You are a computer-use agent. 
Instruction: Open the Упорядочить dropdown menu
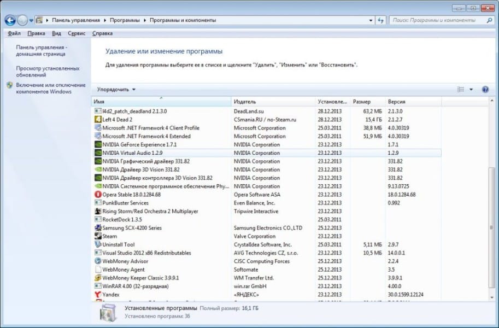point(115,89)
